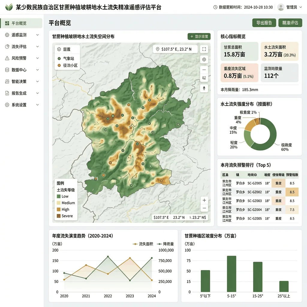Screen dimensions: 307x307
Task: Toggle the 流失面积 line chart legend
Action: coord(143,244)
